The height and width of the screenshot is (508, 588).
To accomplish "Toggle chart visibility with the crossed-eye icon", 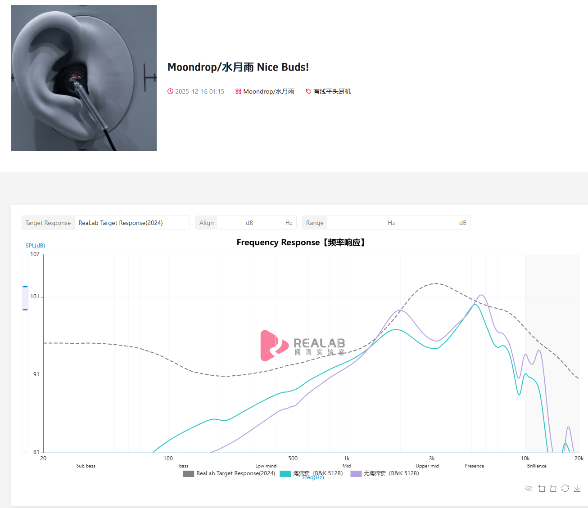I will tap(529, 488).
